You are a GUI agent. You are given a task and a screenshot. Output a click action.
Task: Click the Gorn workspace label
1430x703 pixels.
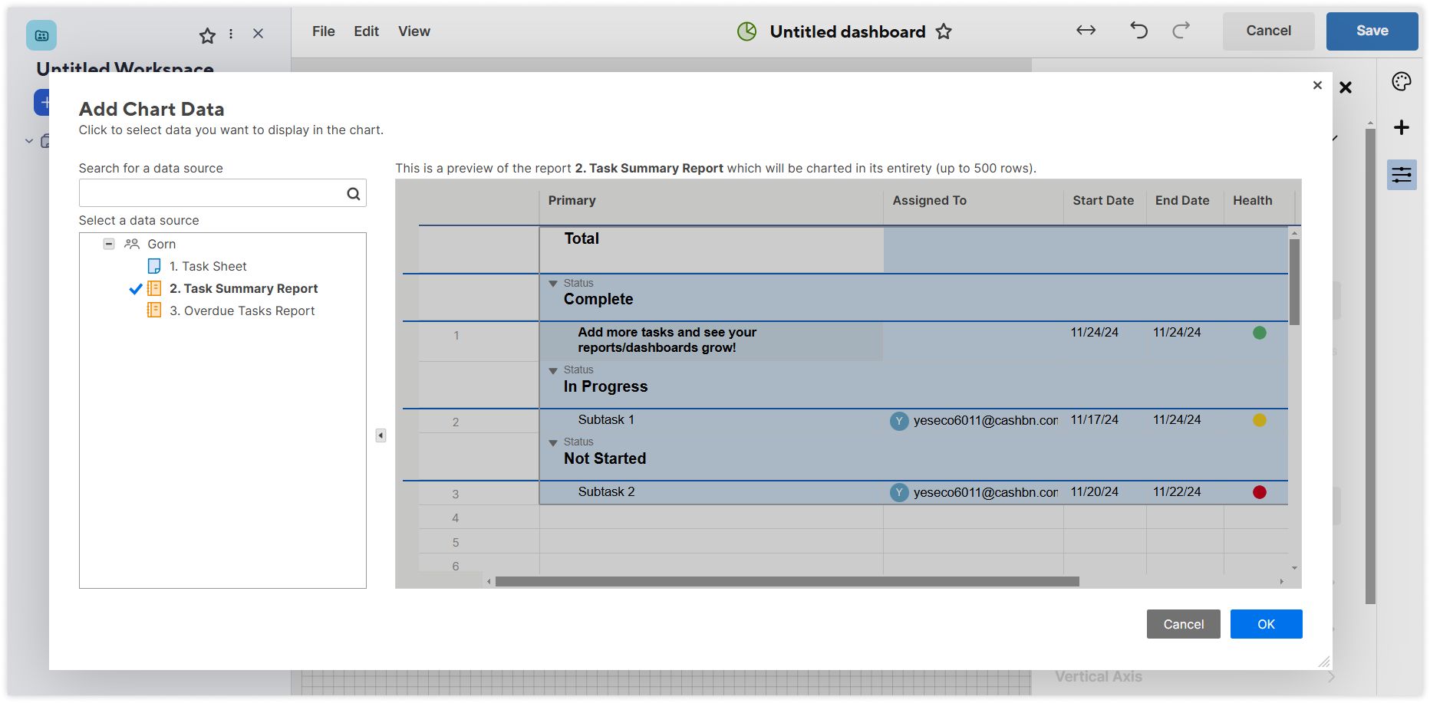pos(162,244)
